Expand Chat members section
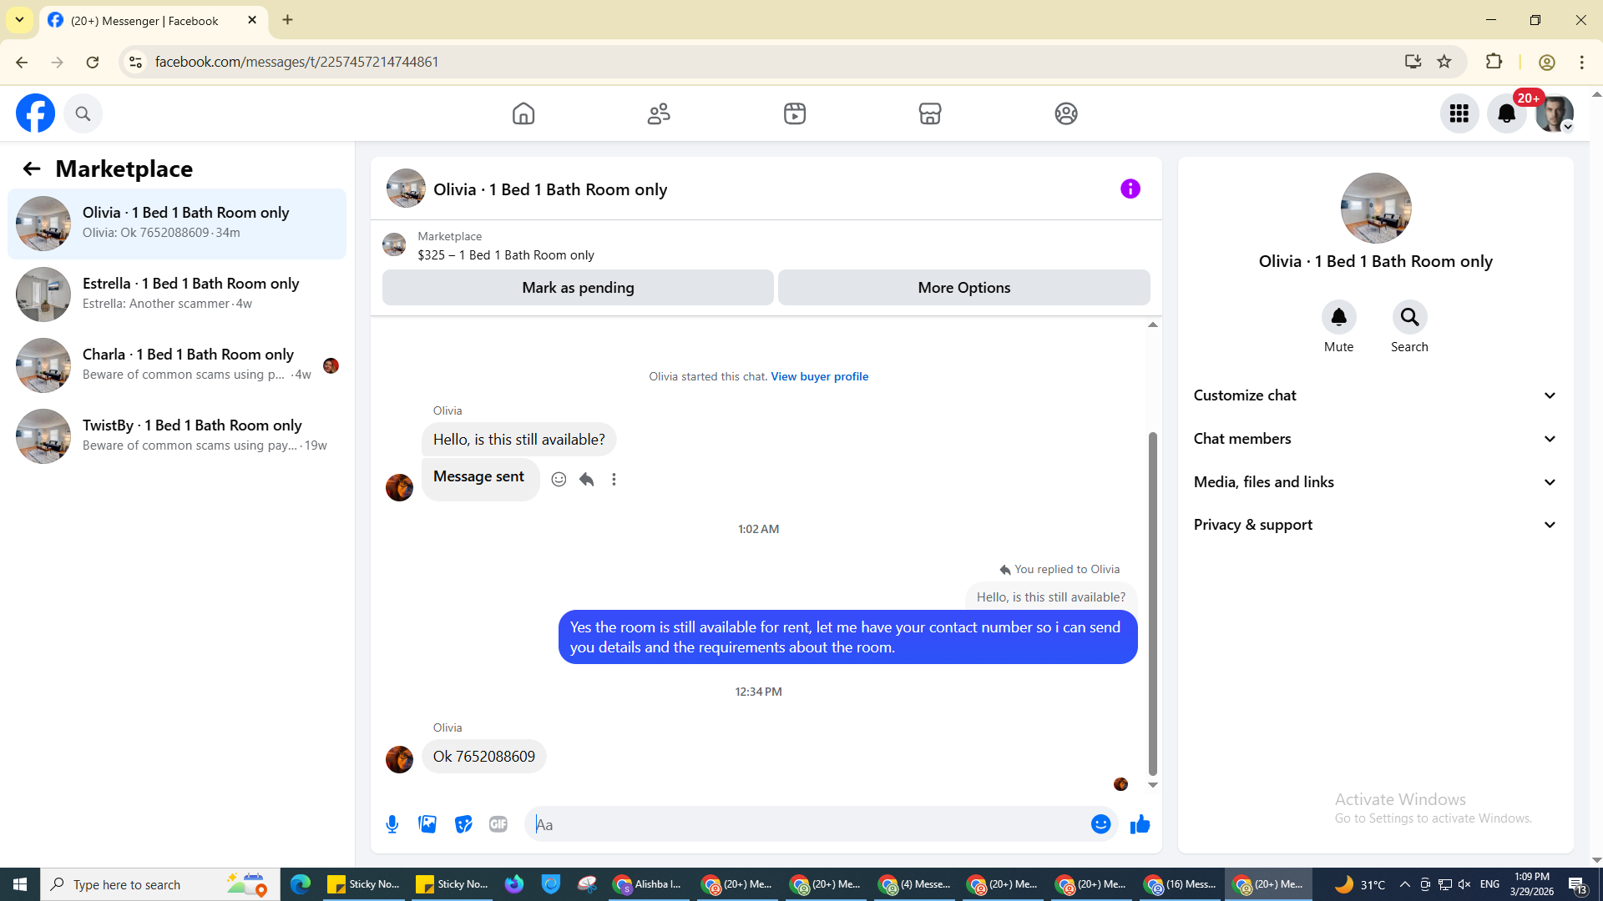 click(1376, 439)
